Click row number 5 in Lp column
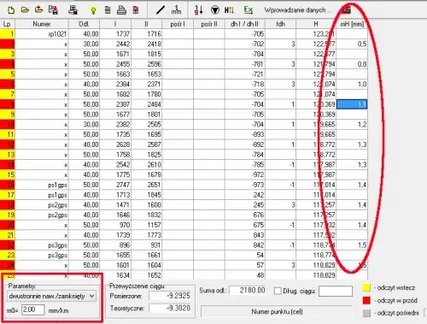The height and width of the screenshot is (324, 427). click(x=8, y=74)
